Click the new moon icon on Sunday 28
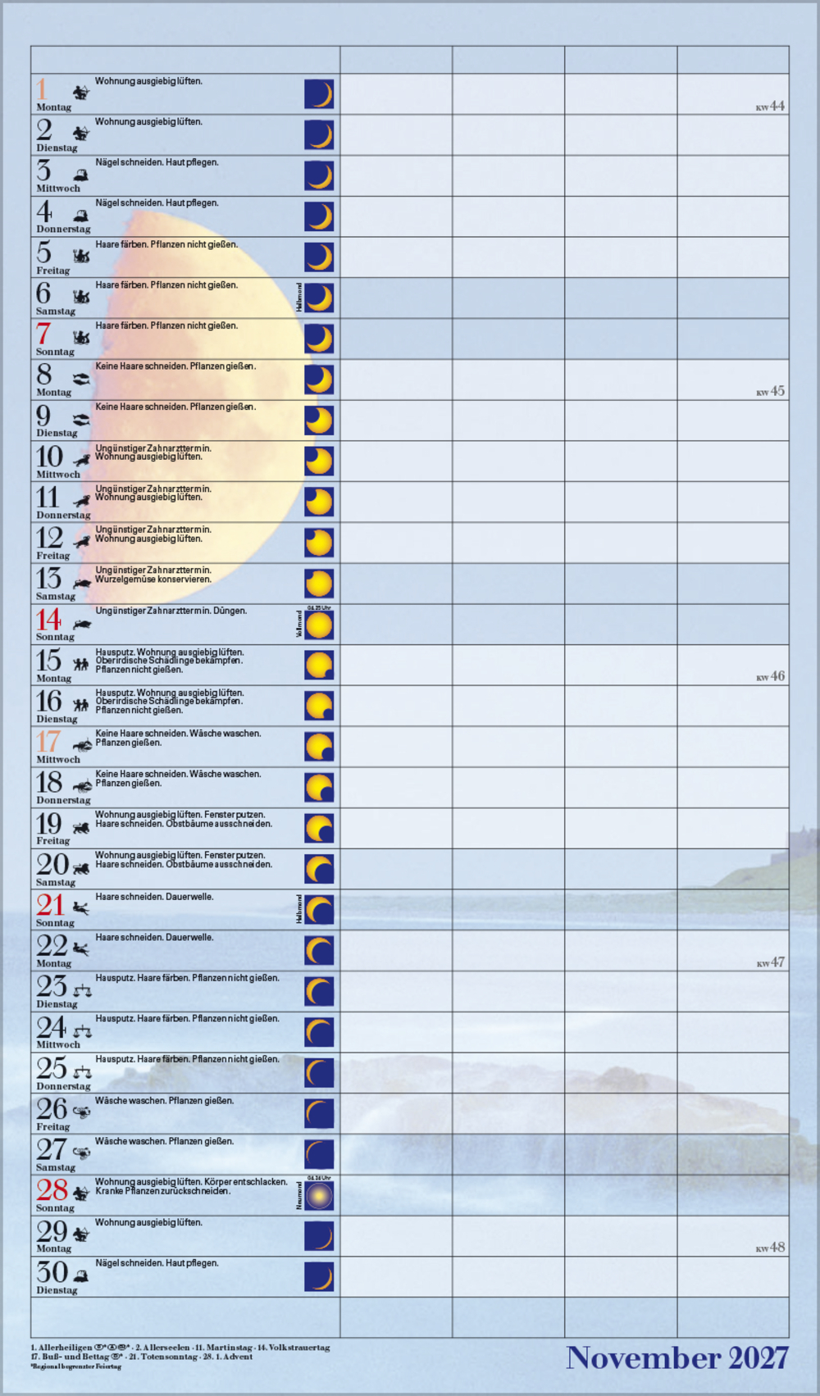This screenshot has width=820, height=1396. coord(319,1196)
